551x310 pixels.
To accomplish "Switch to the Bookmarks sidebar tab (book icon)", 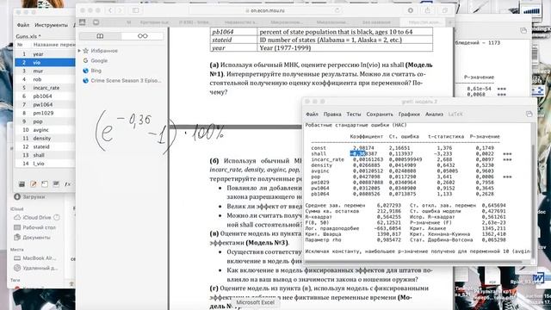I will pos(100,36).
